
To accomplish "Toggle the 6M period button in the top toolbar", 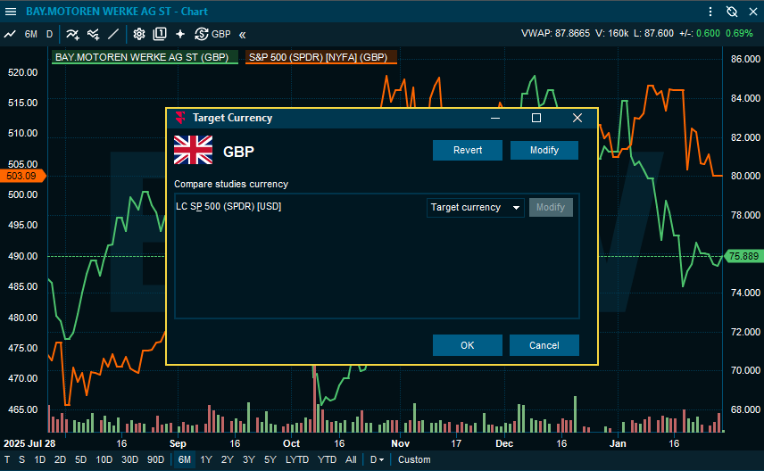I will pos(30,34).
